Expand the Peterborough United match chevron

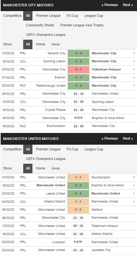134,86
